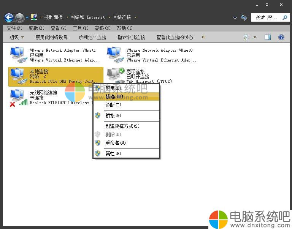Click 禁用此网络设备 toolbar button
The image size is (292, 229).
point(51,37)
